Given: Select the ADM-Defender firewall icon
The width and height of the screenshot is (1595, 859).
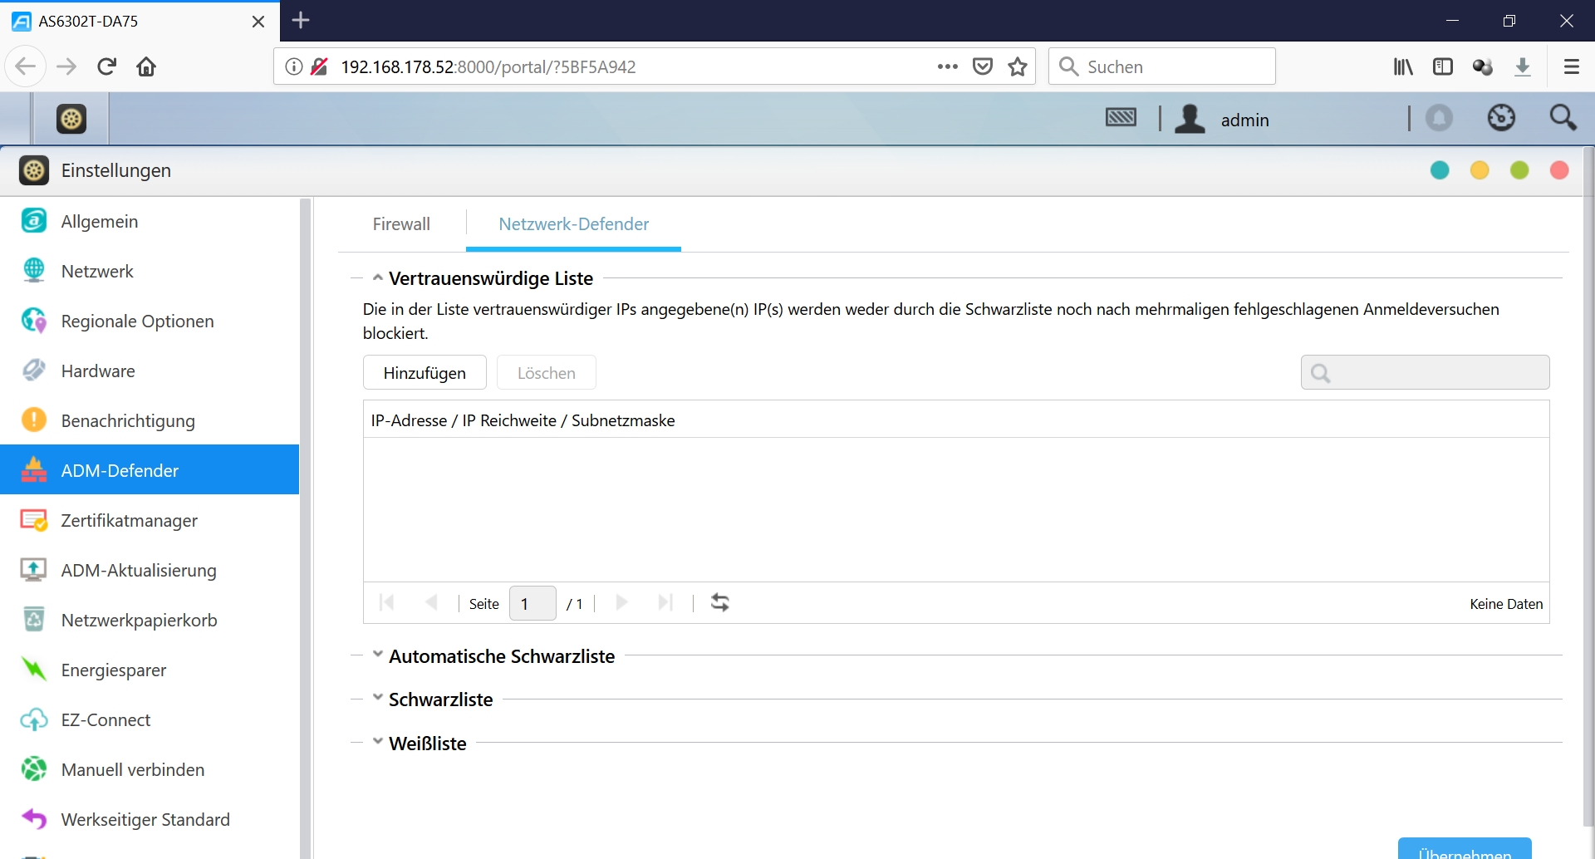Looking at the screenshot, I should click(34, 470).
